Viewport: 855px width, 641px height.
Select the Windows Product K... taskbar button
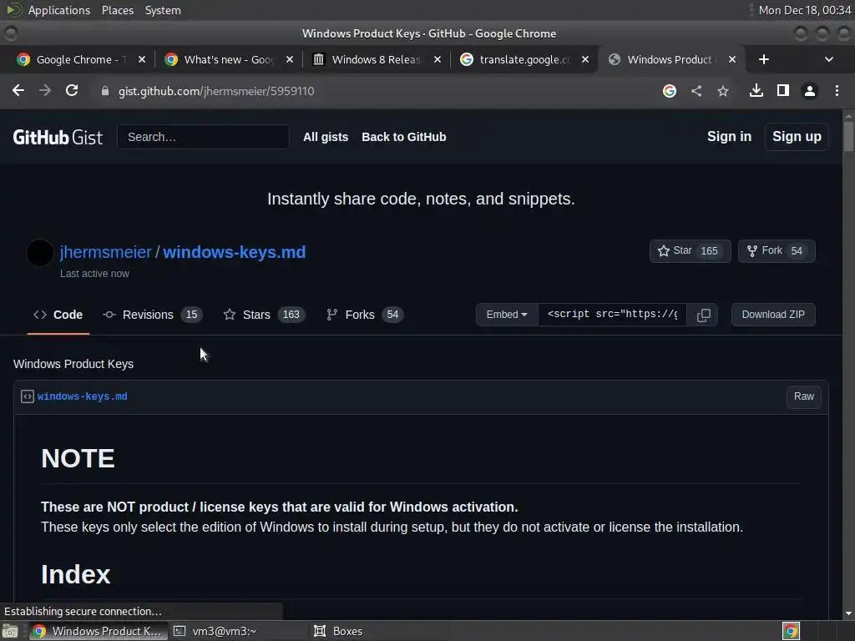pos(99,631)
